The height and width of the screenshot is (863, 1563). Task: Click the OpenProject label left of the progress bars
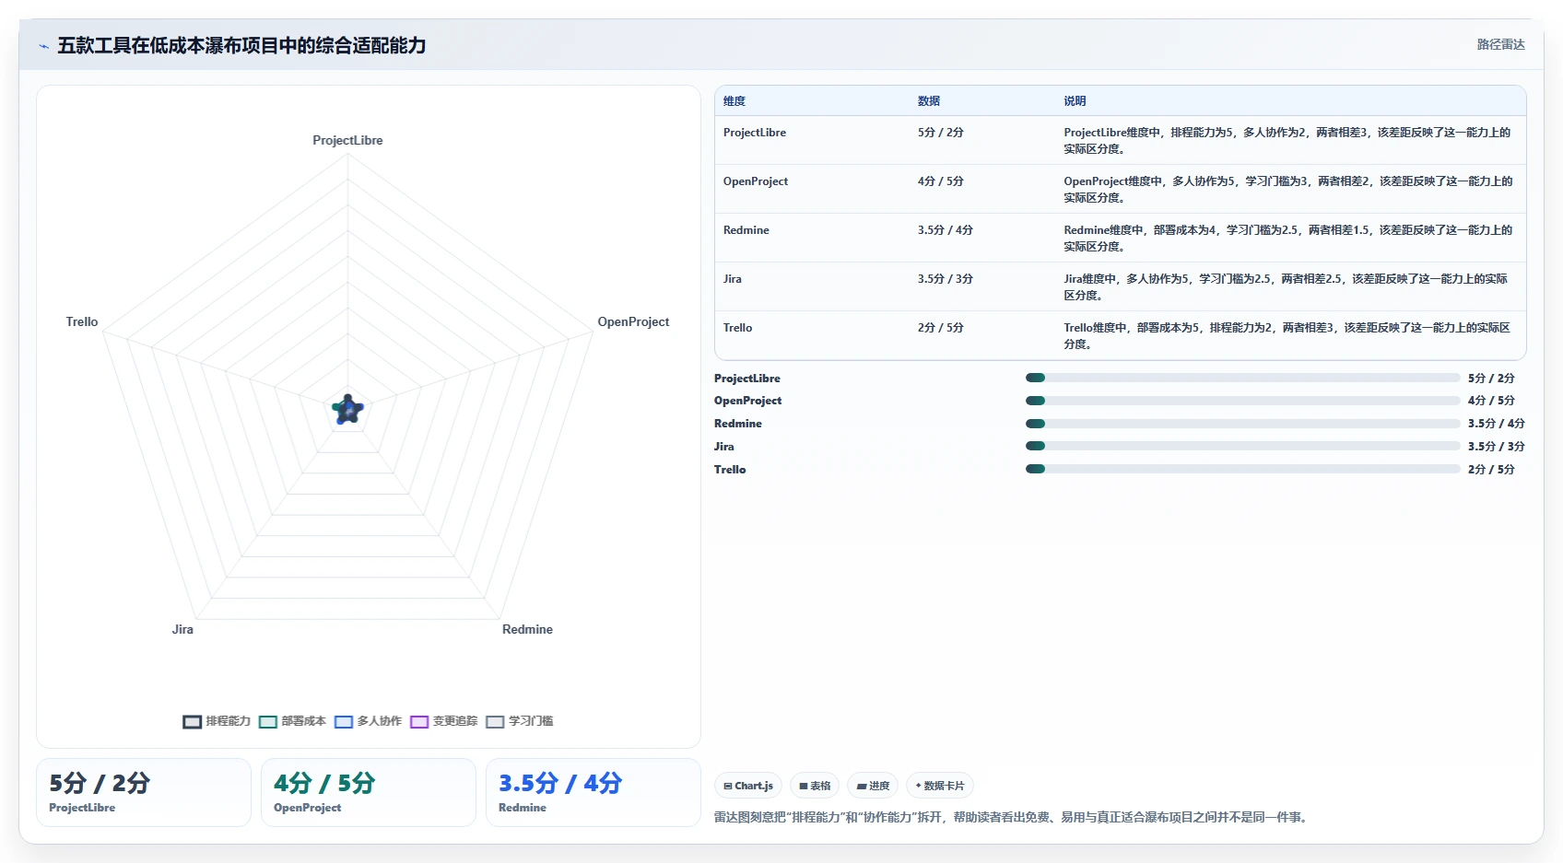click(x=748, y=401)
